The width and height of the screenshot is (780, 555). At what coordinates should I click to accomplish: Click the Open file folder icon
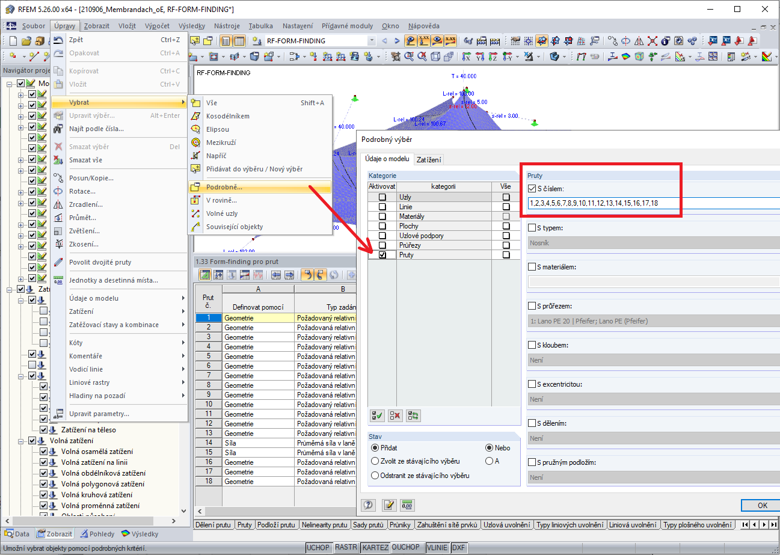[26, 41]
